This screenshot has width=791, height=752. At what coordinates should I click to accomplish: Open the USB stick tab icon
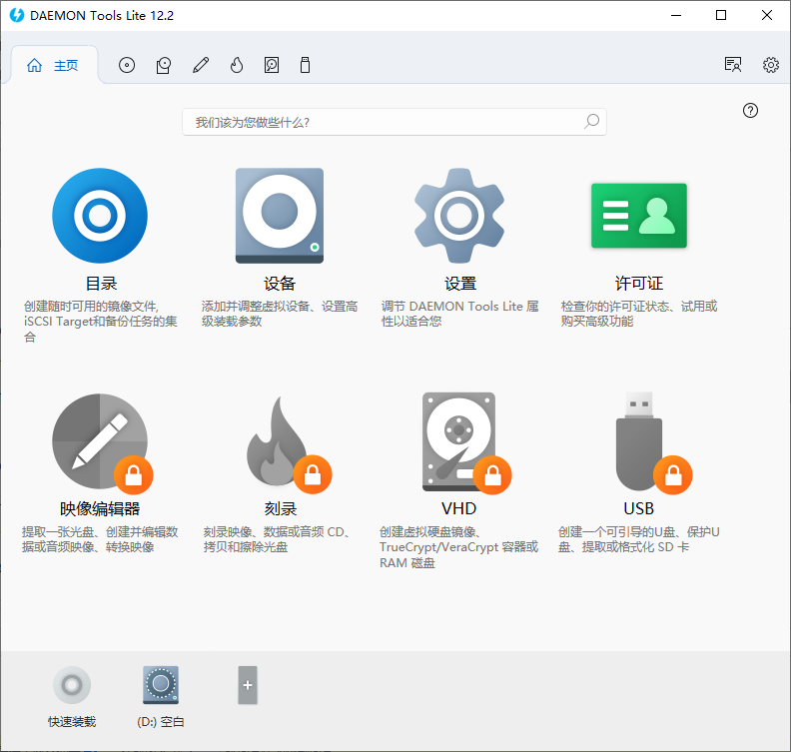(305, 65)
